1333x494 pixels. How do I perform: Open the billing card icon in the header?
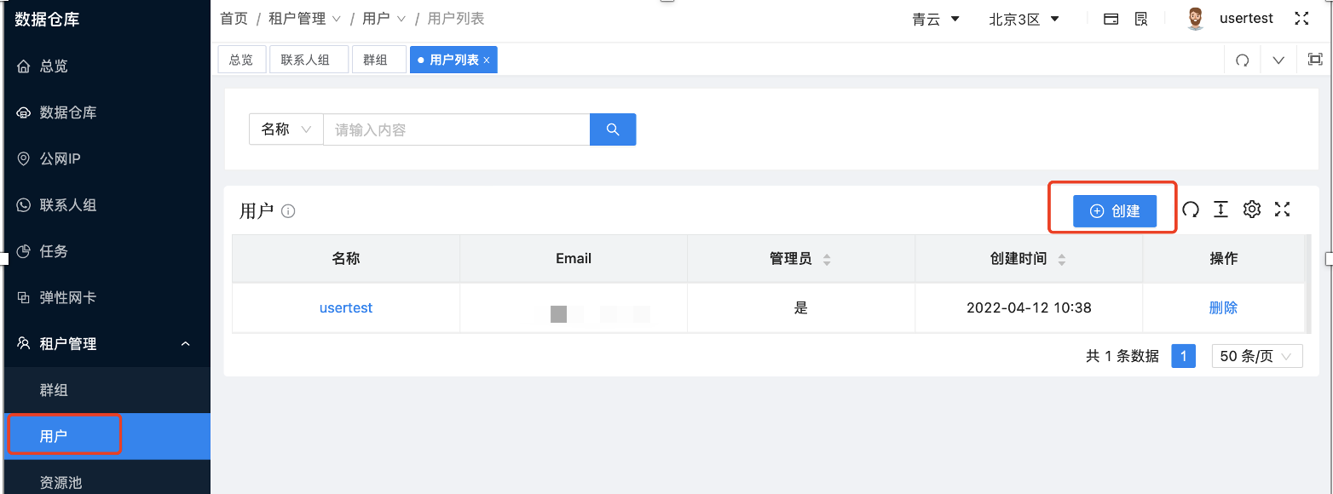pyautogui.click(x=1111, y=18)
